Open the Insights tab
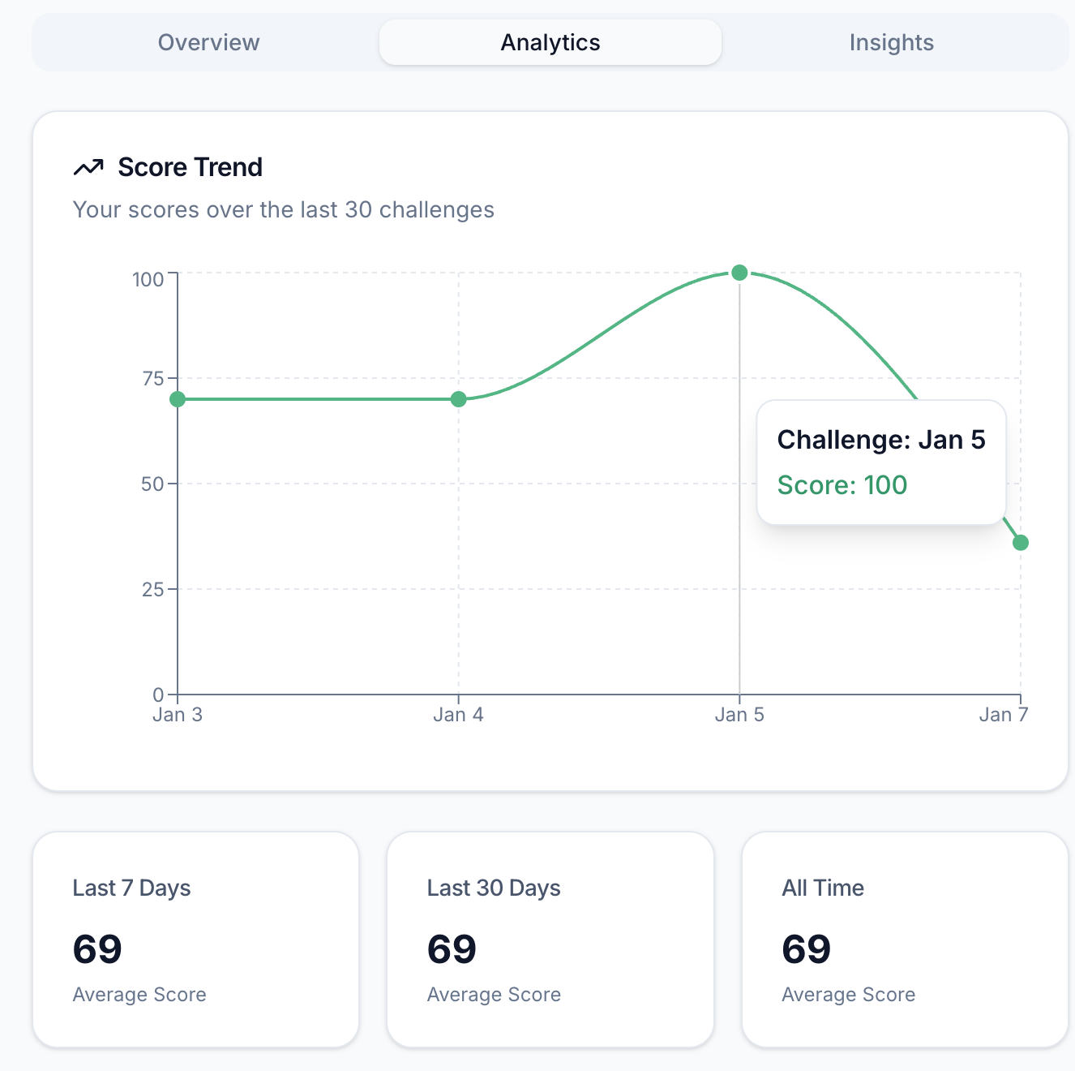1075x1071 pixels. click(892, 42)
